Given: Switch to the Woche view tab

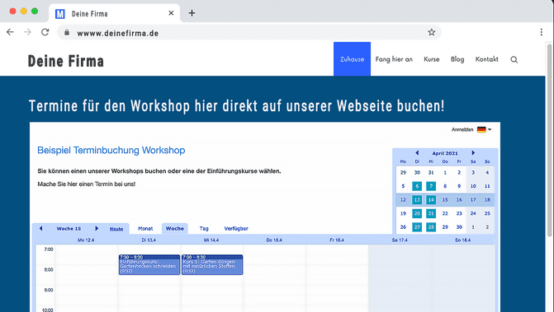Looking at the screenshot, I should click(x=175, y=229).
